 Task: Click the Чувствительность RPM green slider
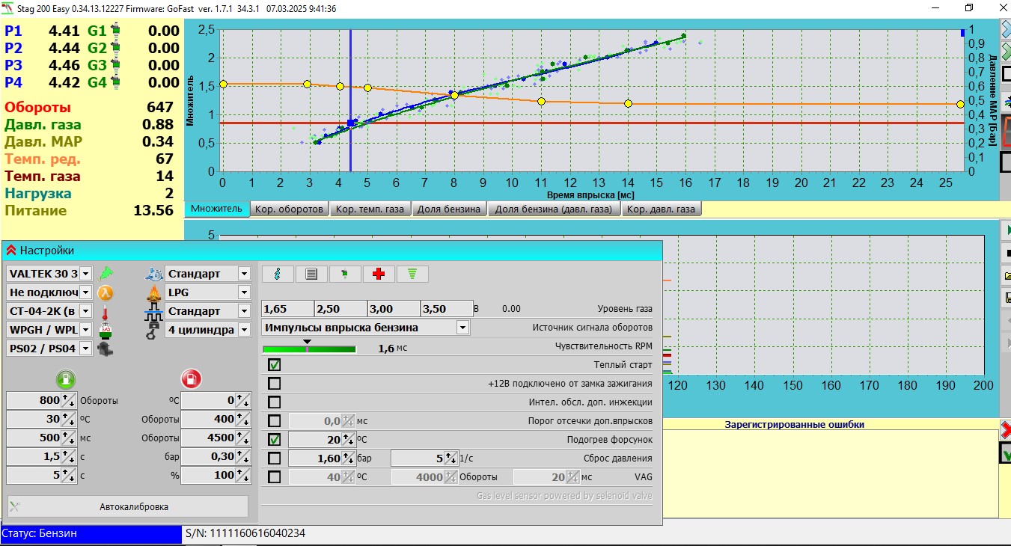pos(309,349)
